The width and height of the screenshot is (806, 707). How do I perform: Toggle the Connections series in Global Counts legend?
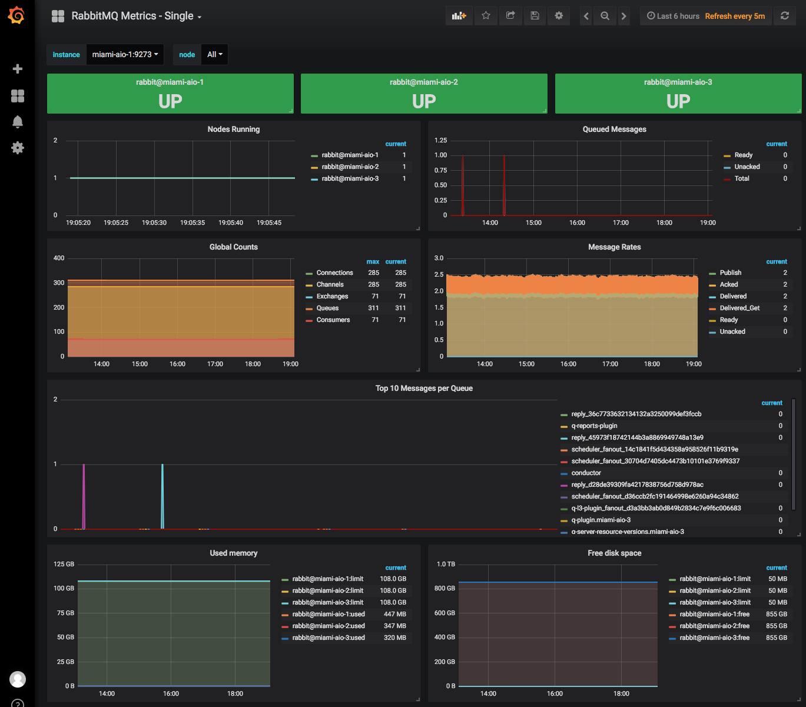[334, 273]
